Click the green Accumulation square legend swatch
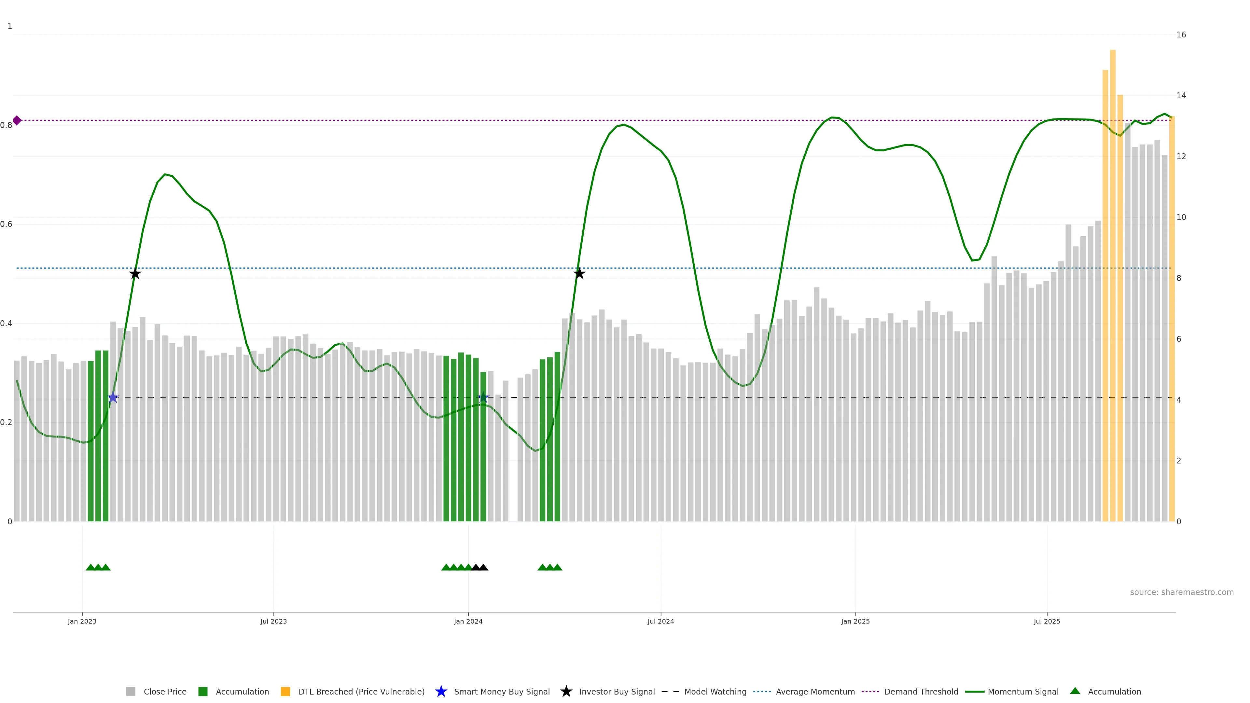The width and height of the screenshot is (1250, 703). (203, 691)
